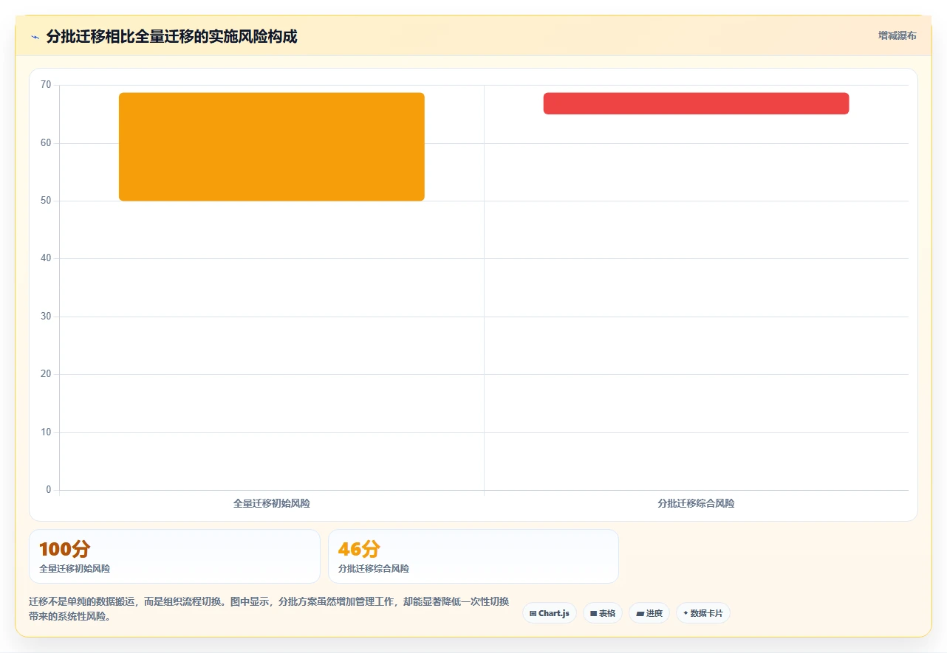
Task: Click the x-axis label 全量迁移初始风险
Action: pos(272,503)
